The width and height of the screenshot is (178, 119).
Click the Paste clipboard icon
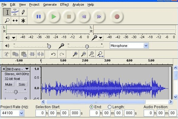click(x=24, y=54)
